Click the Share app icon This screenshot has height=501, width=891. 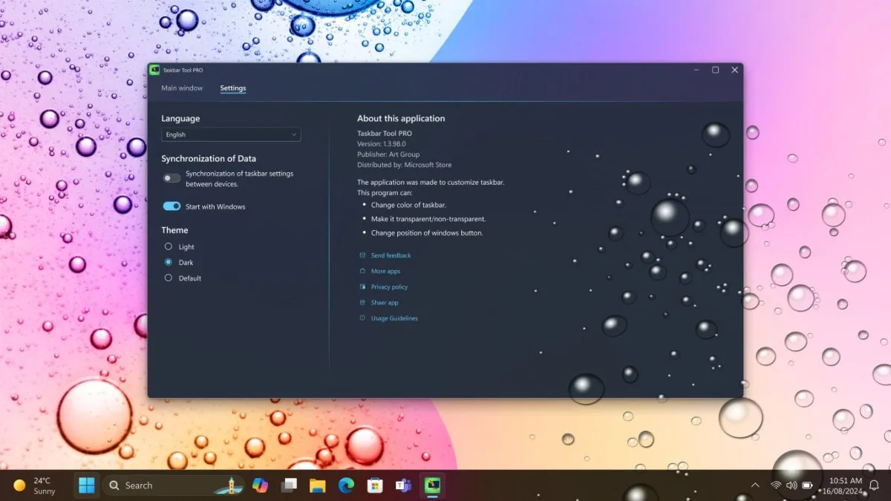coord(362,302)
